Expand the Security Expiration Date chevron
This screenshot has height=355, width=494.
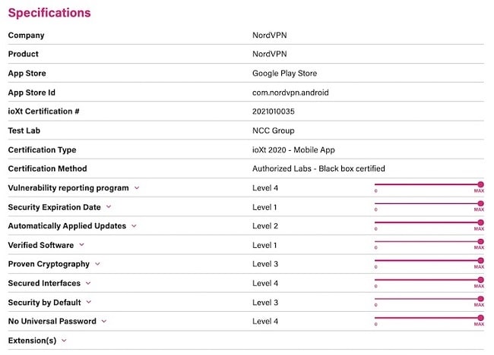click(x=109, y=207)
